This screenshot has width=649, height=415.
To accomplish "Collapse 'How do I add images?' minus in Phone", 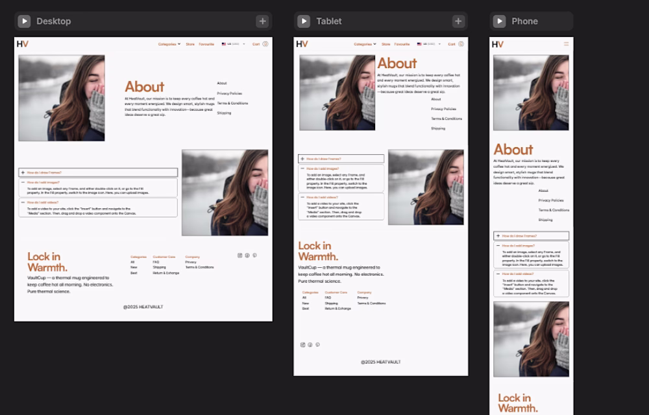I will pyautogui.click(x=498, y=246).
